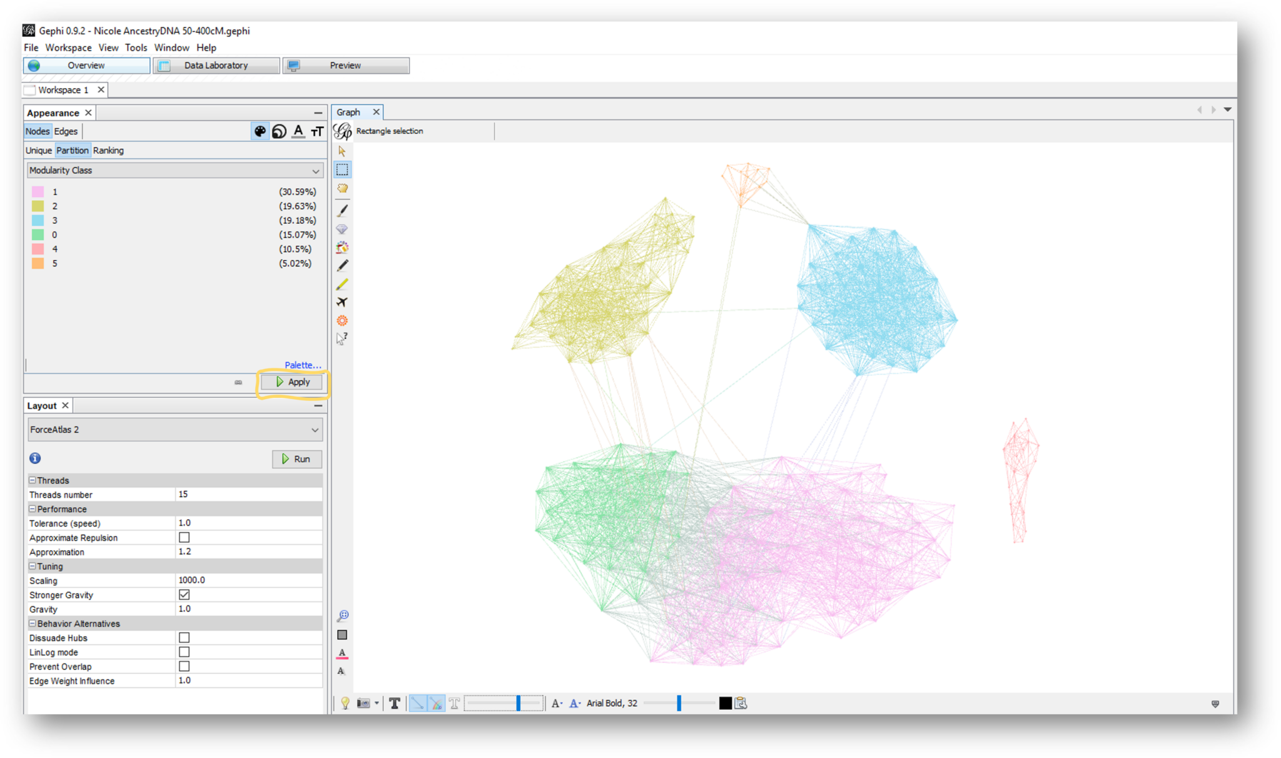Open Modularity Class dropdown
The image size is (1281, 758).
click(x=175, y=170)
